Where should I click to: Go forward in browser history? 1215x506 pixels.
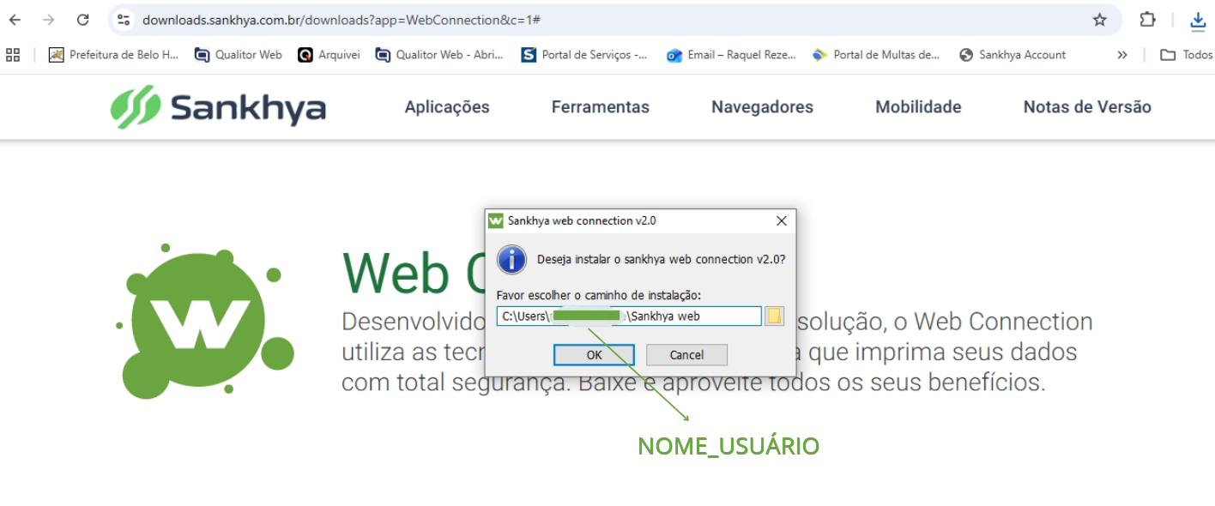pyautogui.click(x=49, y=20)
